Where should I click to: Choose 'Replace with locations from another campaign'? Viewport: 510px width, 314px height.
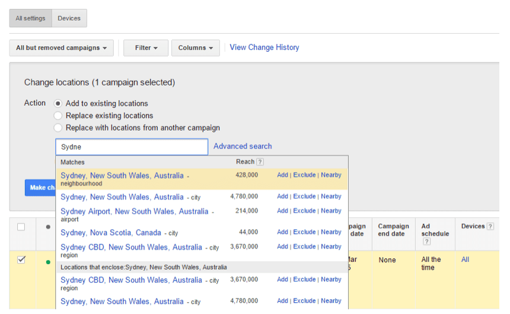tap(58, 128)
